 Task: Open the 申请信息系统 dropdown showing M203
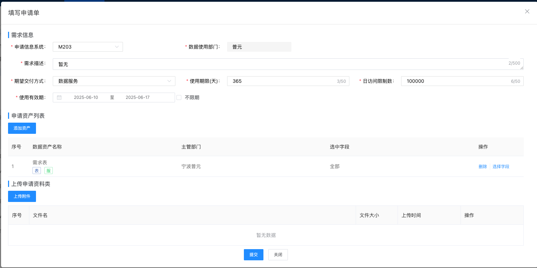tap(87, 46)
